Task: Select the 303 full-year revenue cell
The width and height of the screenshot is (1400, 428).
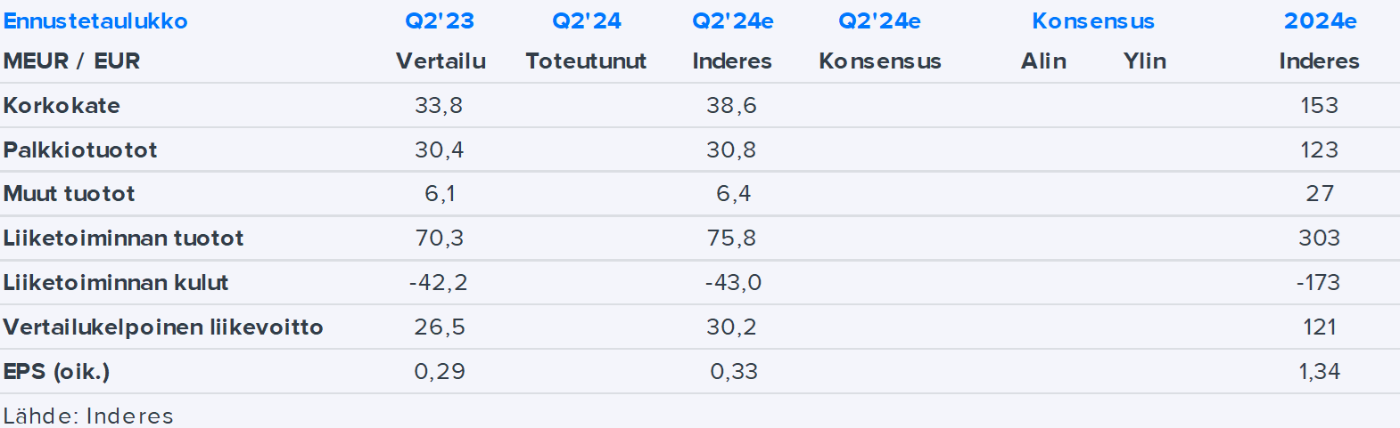Action: [x=1319, y=238]
